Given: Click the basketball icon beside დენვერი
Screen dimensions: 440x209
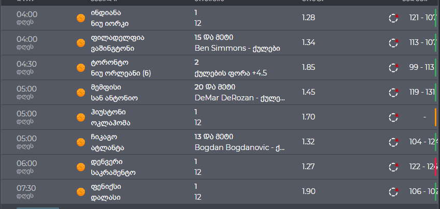Looking at the screenshot, I should (81, 167).
